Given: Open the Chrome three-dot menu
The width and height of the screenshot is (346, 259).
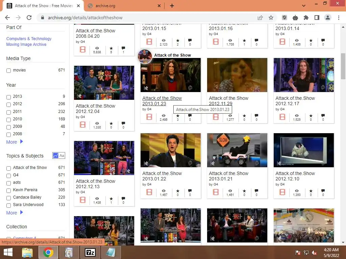Looking at the screenshot, I should pyautogui.click(x=339, y=18).
